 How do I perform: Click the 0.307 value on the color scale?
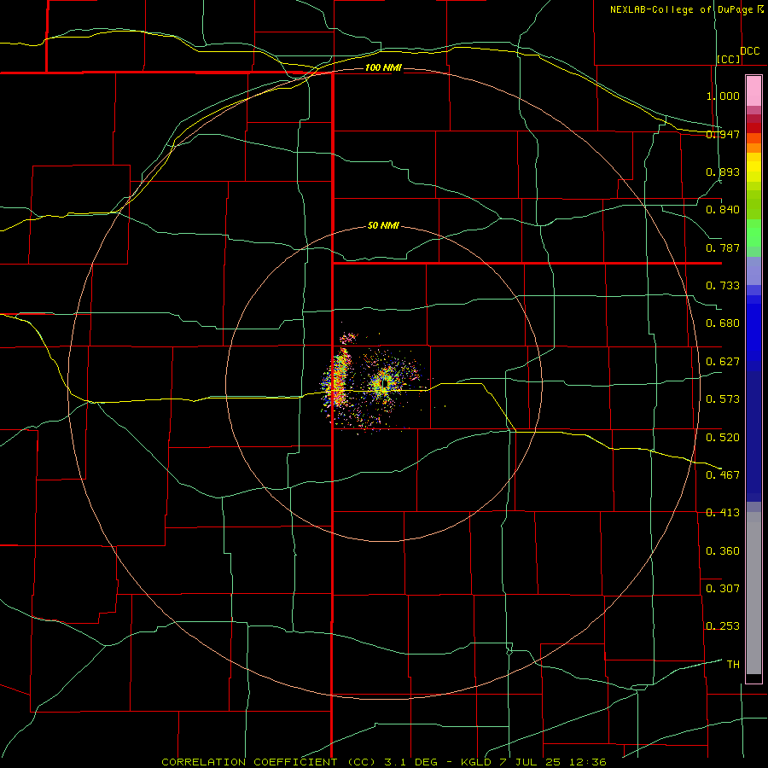point(723,589)
